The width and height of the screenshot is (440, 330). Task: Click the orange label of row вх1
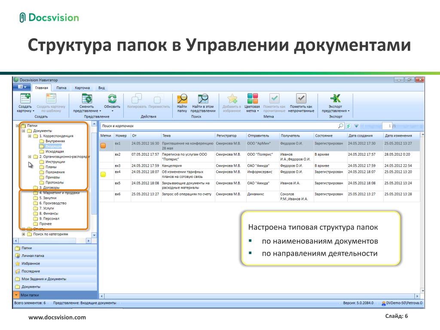tap(103, 145)
